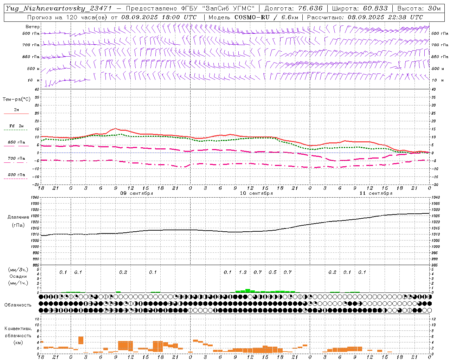This screenshot has width=450, height=360.
Task: Click the "Давление" pressure panel label
Action: tap(18, 217)
